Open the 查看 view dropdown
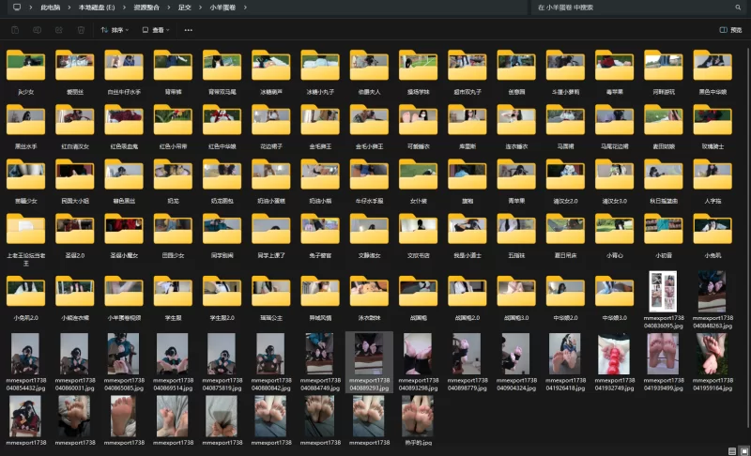This screenshot has width=751, height=456. click(156, 30)
